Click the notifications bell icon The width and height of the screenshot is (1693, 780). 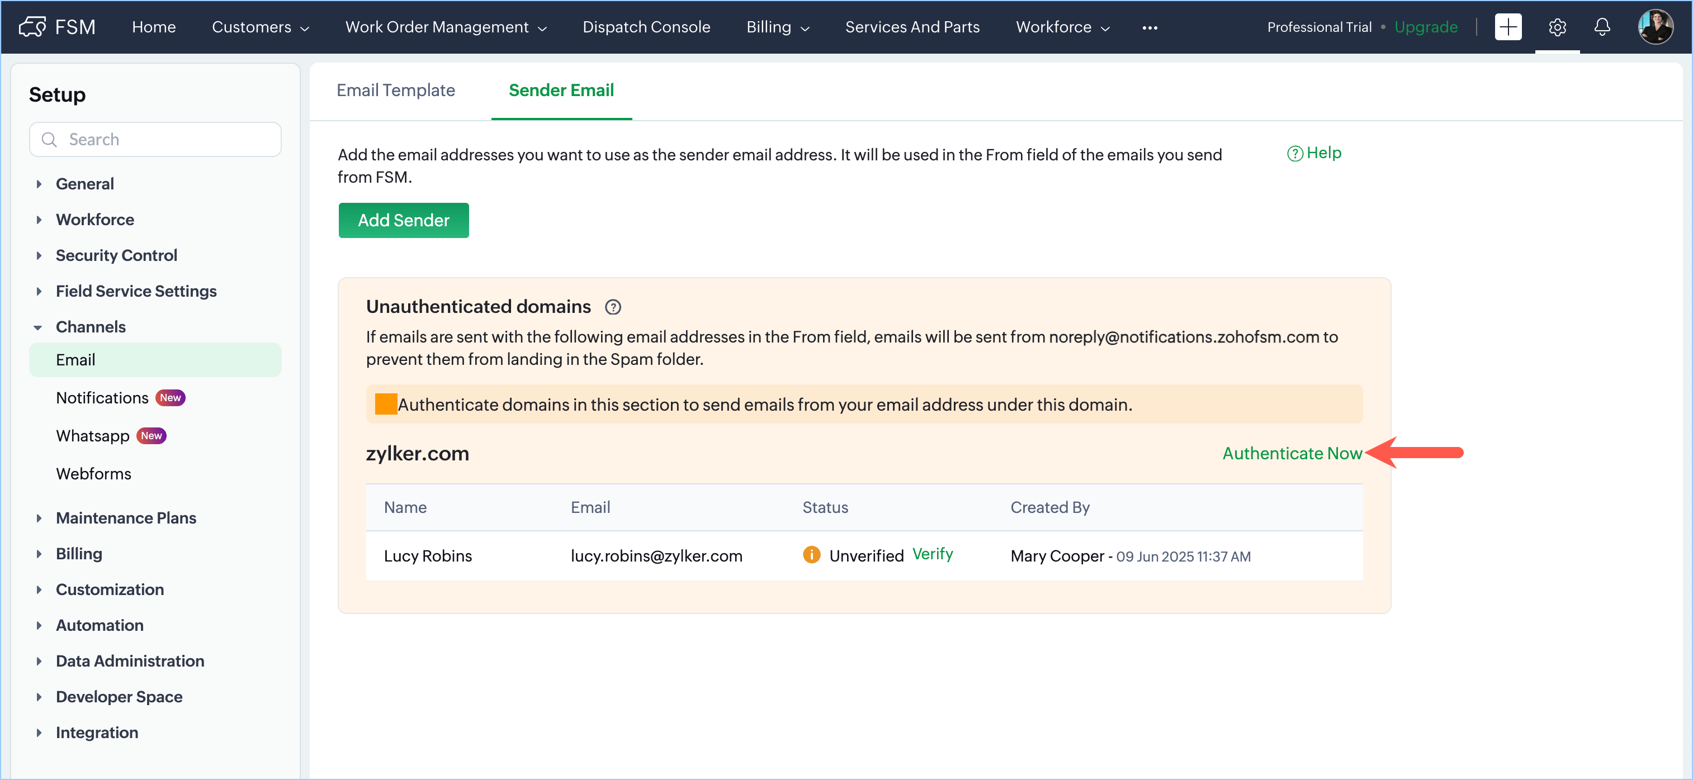[x=1602, y=27]
